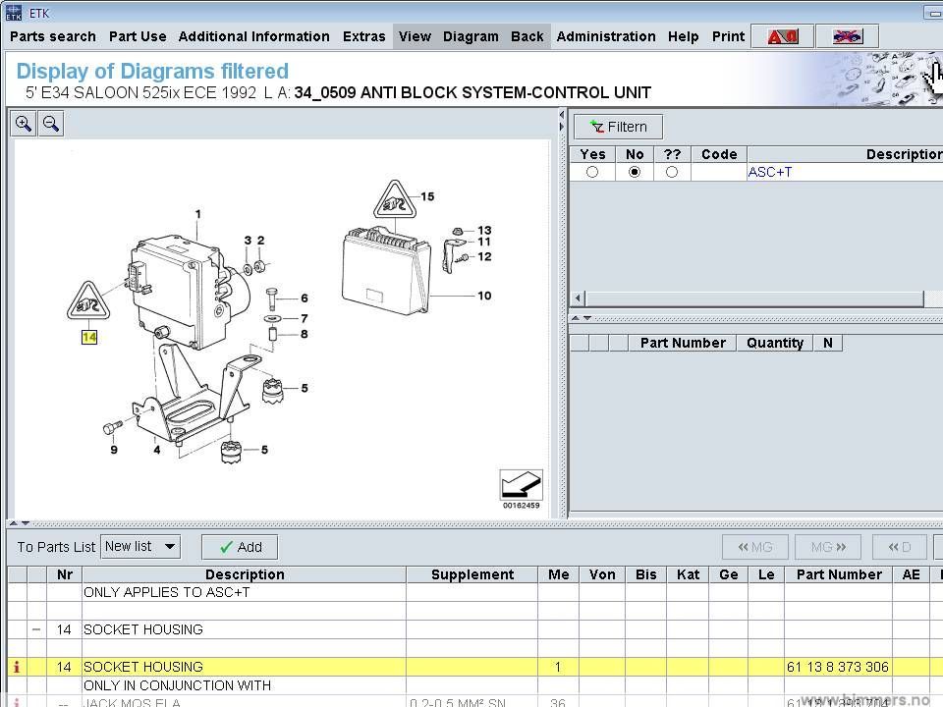This screenshot has width=943, height=707.
Task: Open the New list dropdown
Action: [x=140, y=547]
